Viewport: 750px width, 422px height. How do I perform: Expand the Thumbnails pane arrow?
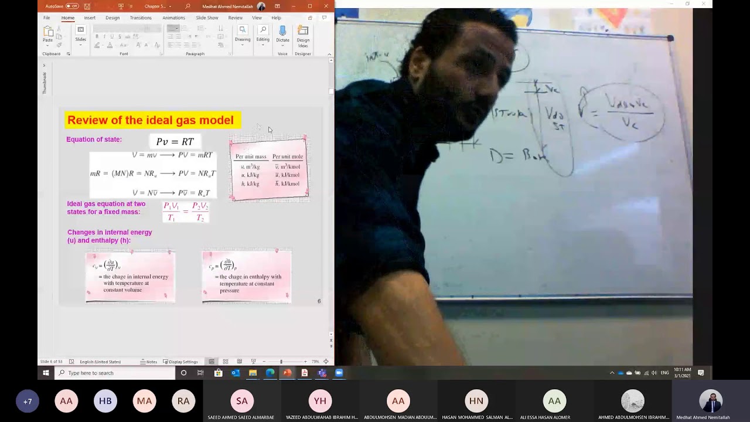[44, 66]
